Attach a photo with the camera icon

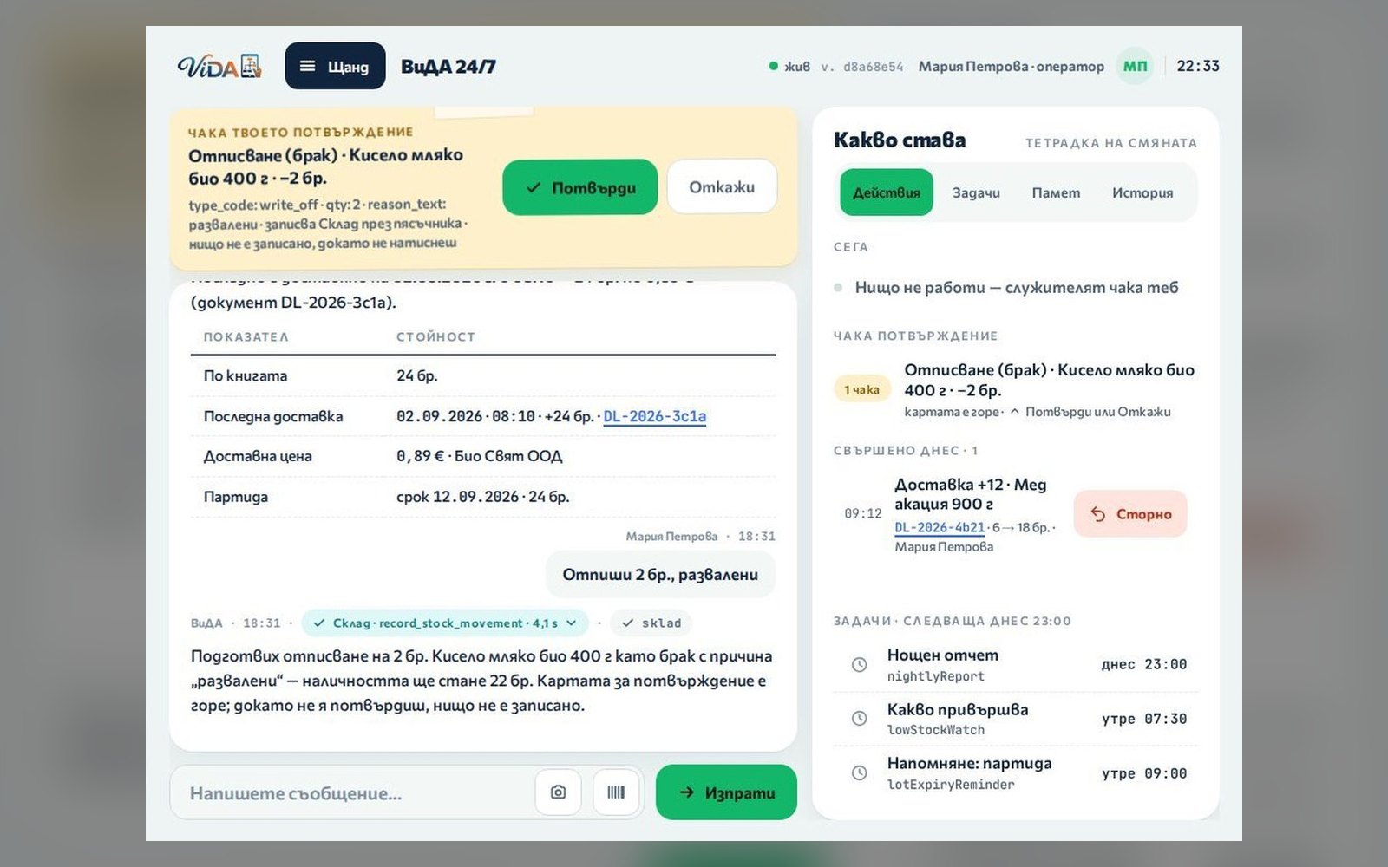558,792
